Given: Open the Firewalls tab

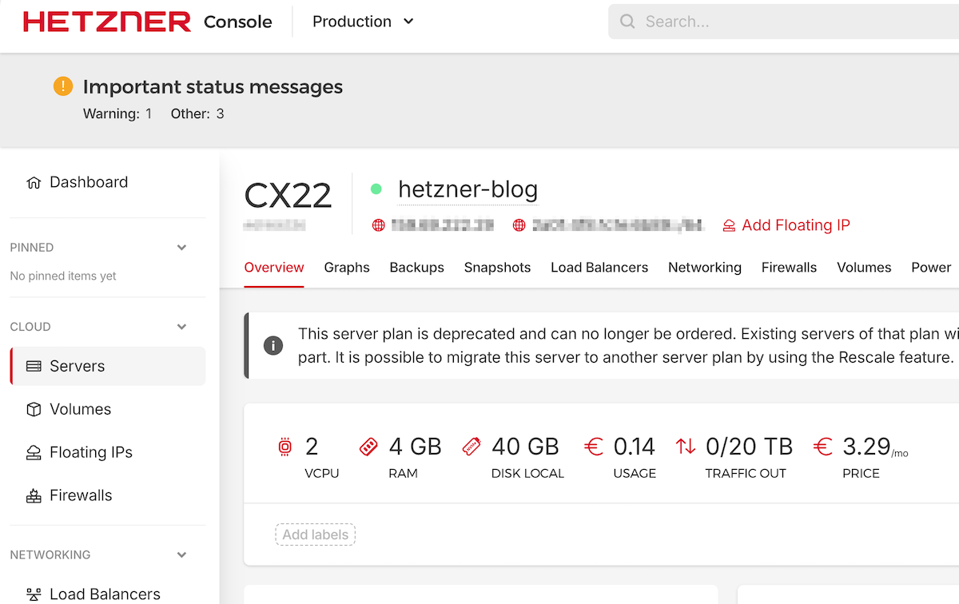Looking at the screenshot, I should 790,268.
